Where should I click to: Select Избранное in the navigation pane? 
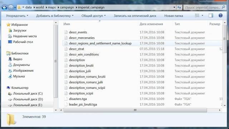pos(19,25)
